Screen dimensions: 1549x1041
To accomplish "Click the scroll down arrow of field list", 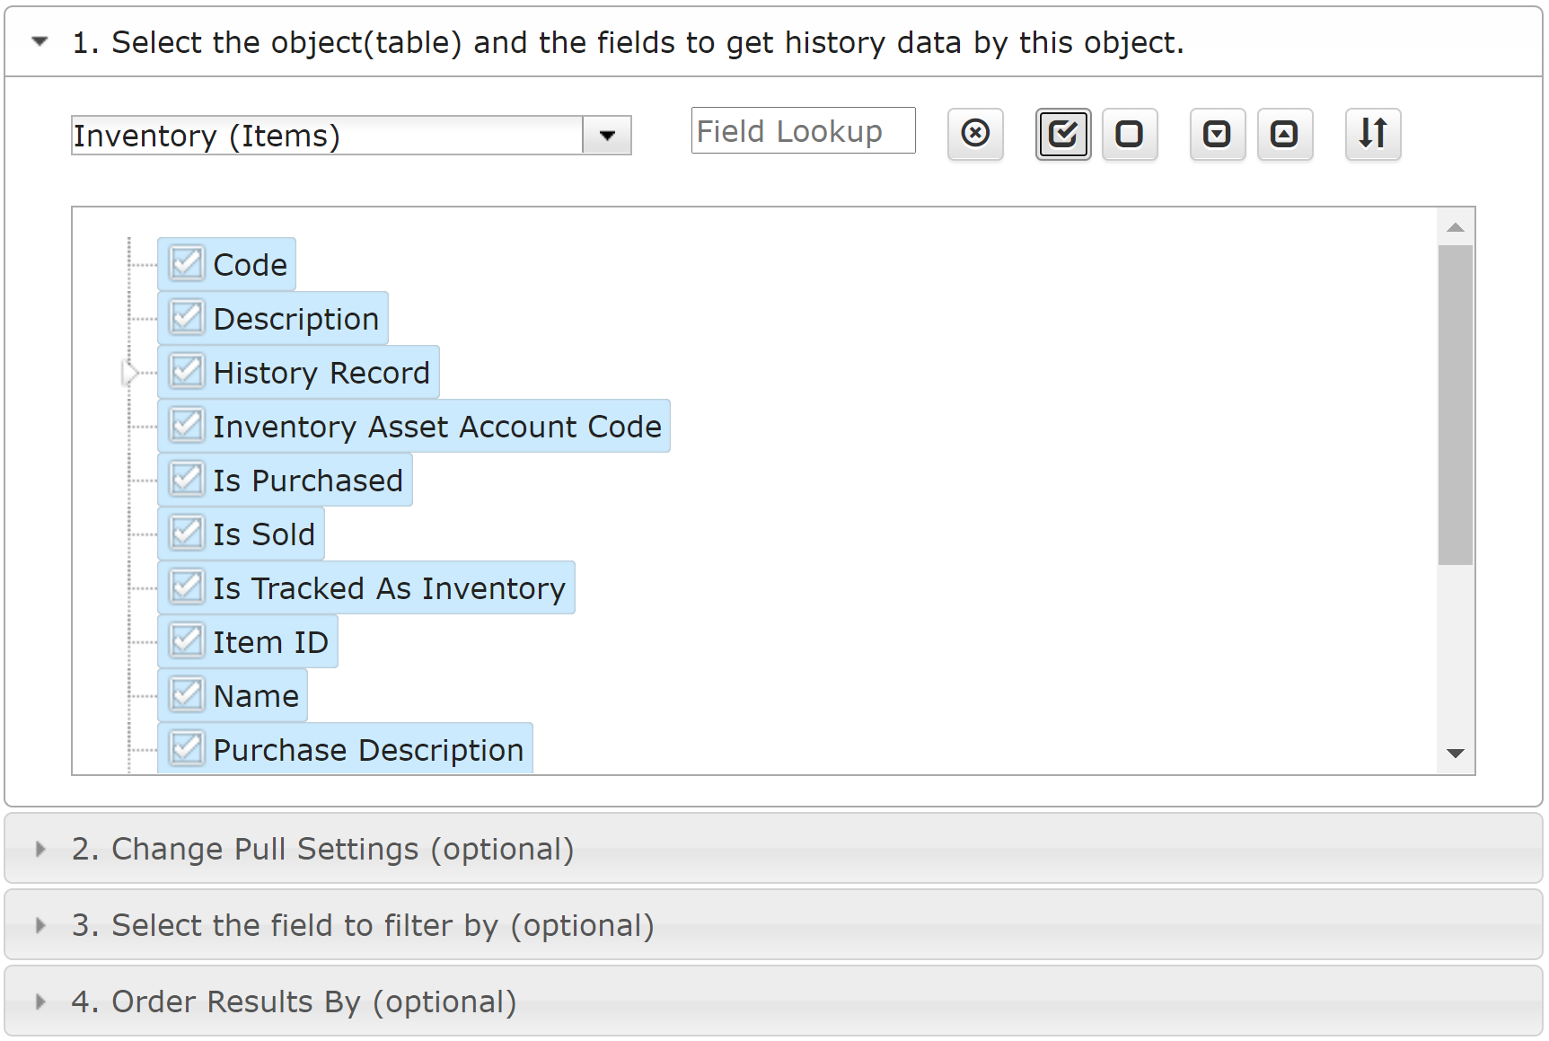I will tap(1456, 754).
